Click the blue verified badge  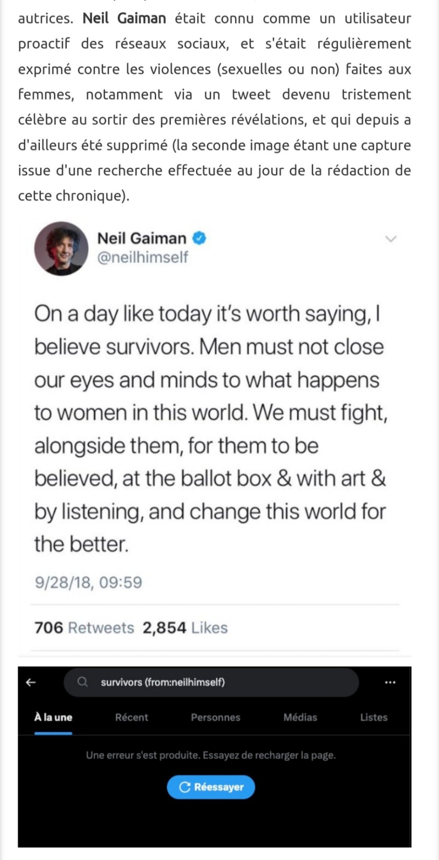[x=199, y=238]
